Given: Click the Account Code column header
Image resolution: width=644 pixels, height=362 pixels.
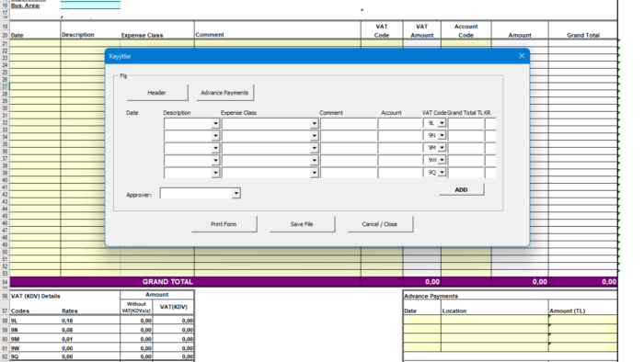Looking at the screenshot, I should pyautogui.click(x=466, y=30).
